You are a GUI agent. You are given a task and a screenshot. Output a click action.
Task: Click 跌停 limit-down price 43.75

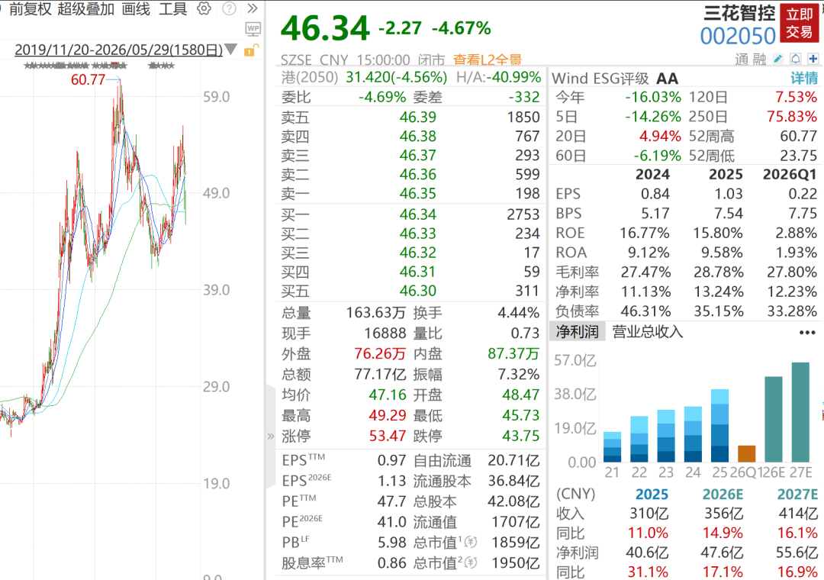521,436
